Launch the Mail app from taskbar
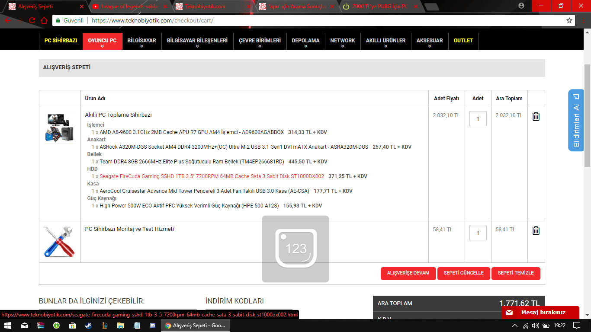 (x=26, y=326)
